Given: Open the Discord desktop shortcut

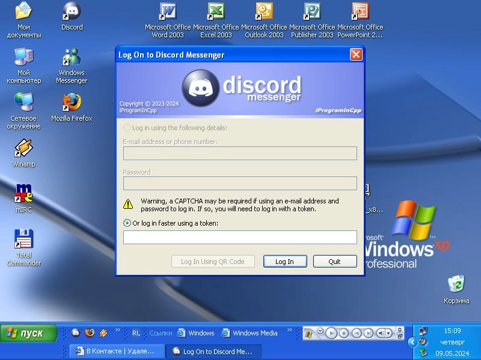Looking at the screenshot, I should pos(72,12).
